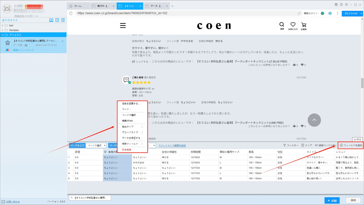Click the thumbs down icon on LT.BLUE-FREE review

(x=302, y=65)
